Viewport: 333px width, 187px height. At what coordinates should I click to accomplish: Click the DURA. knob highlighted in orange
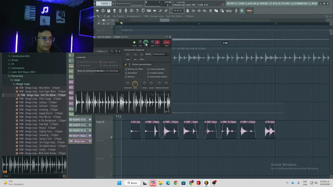click(x=135, y=84)
